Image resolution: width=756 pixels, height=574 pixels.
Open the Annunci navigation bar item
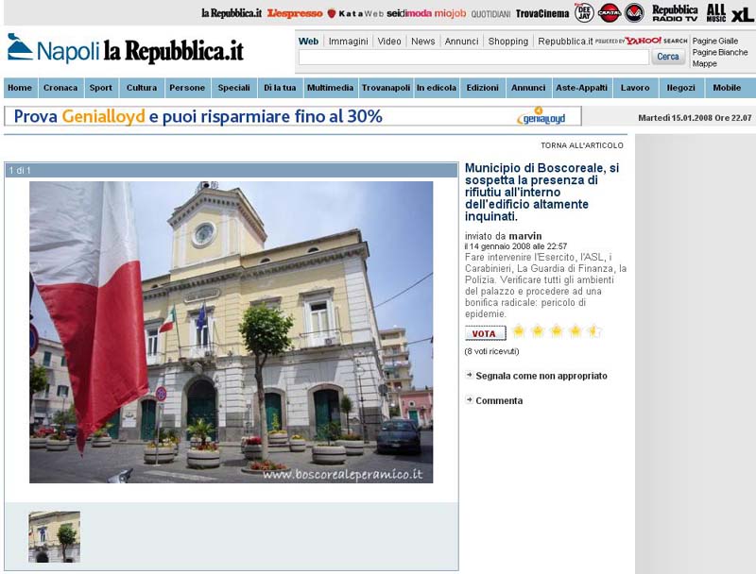529,88
